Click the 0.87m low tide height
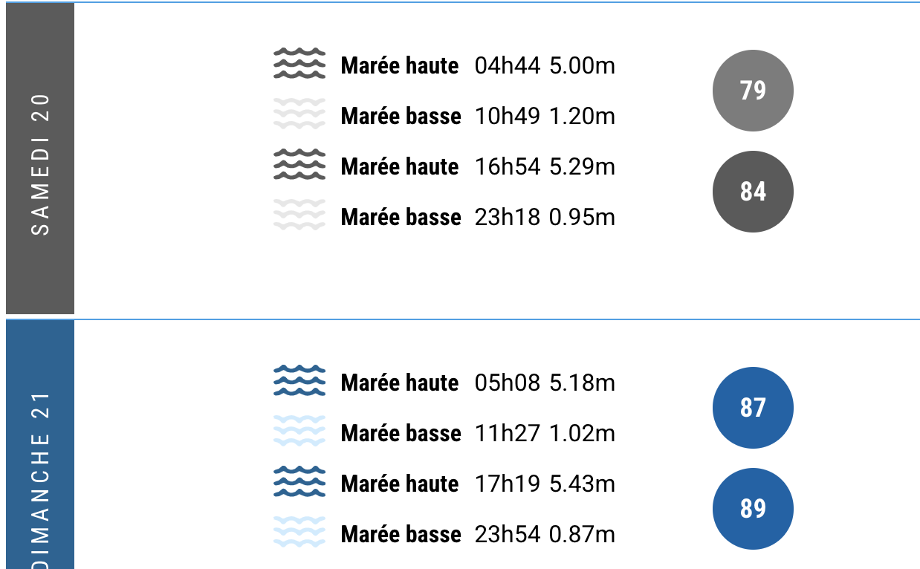The height and width of the screenshot is (569, 920). [x=583, y=535]
